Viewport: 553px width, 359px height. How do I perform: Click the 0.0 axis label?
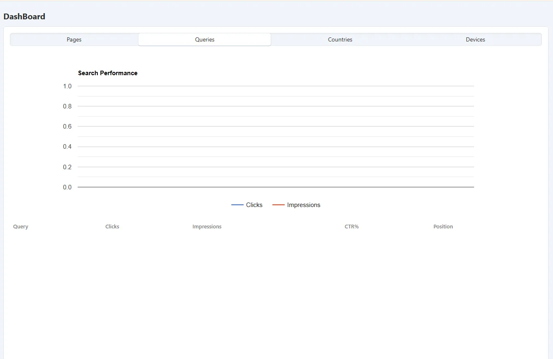(67, 187)
